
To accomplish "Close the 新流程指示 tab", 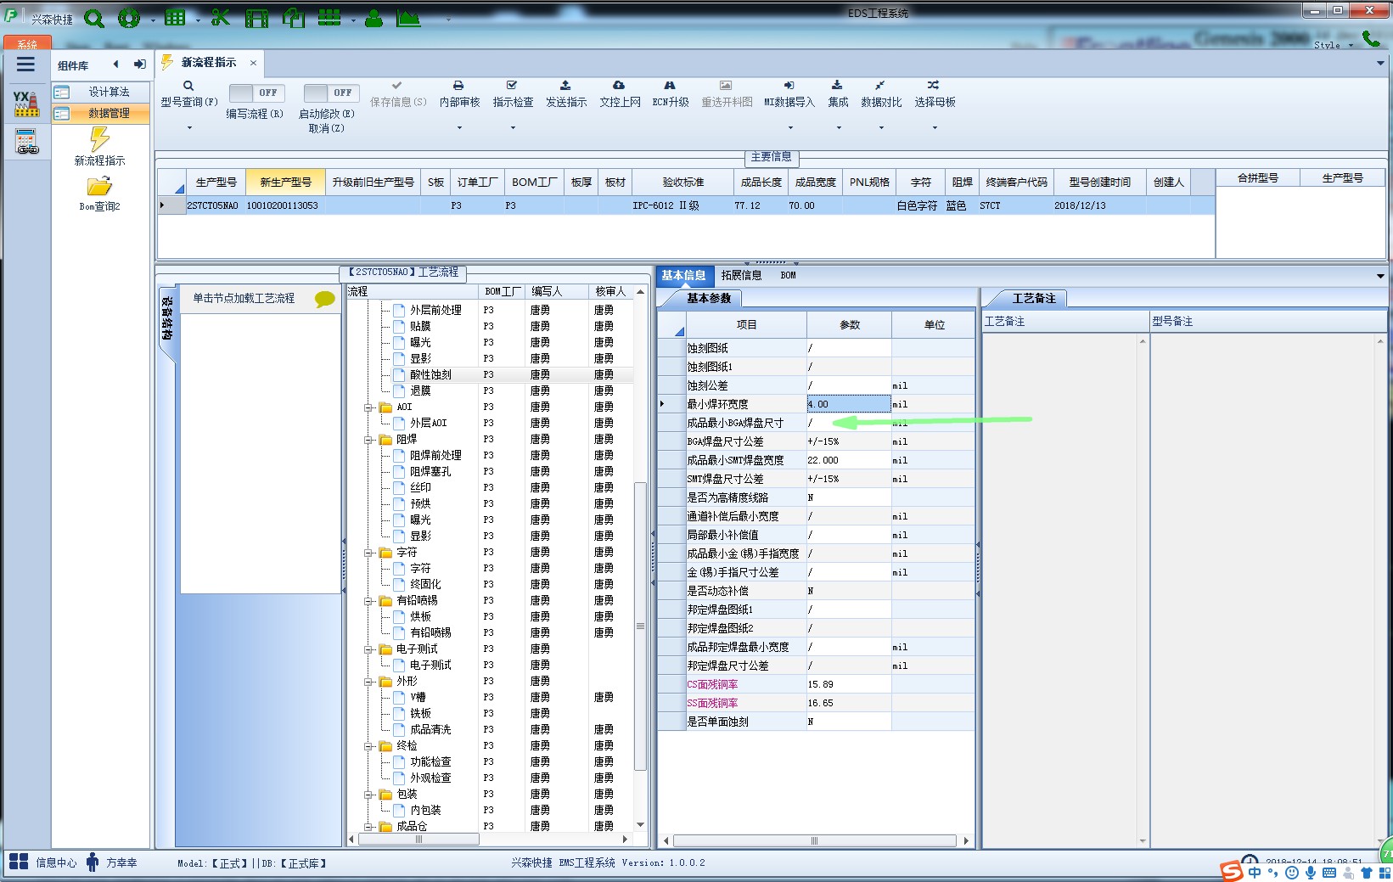I will click(253, 63).
